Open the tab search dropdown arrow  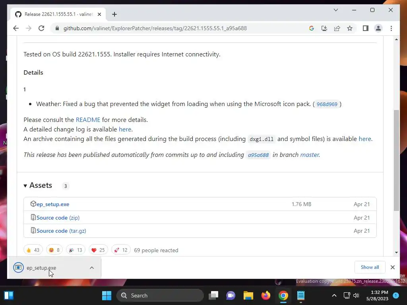pos(335,10)
